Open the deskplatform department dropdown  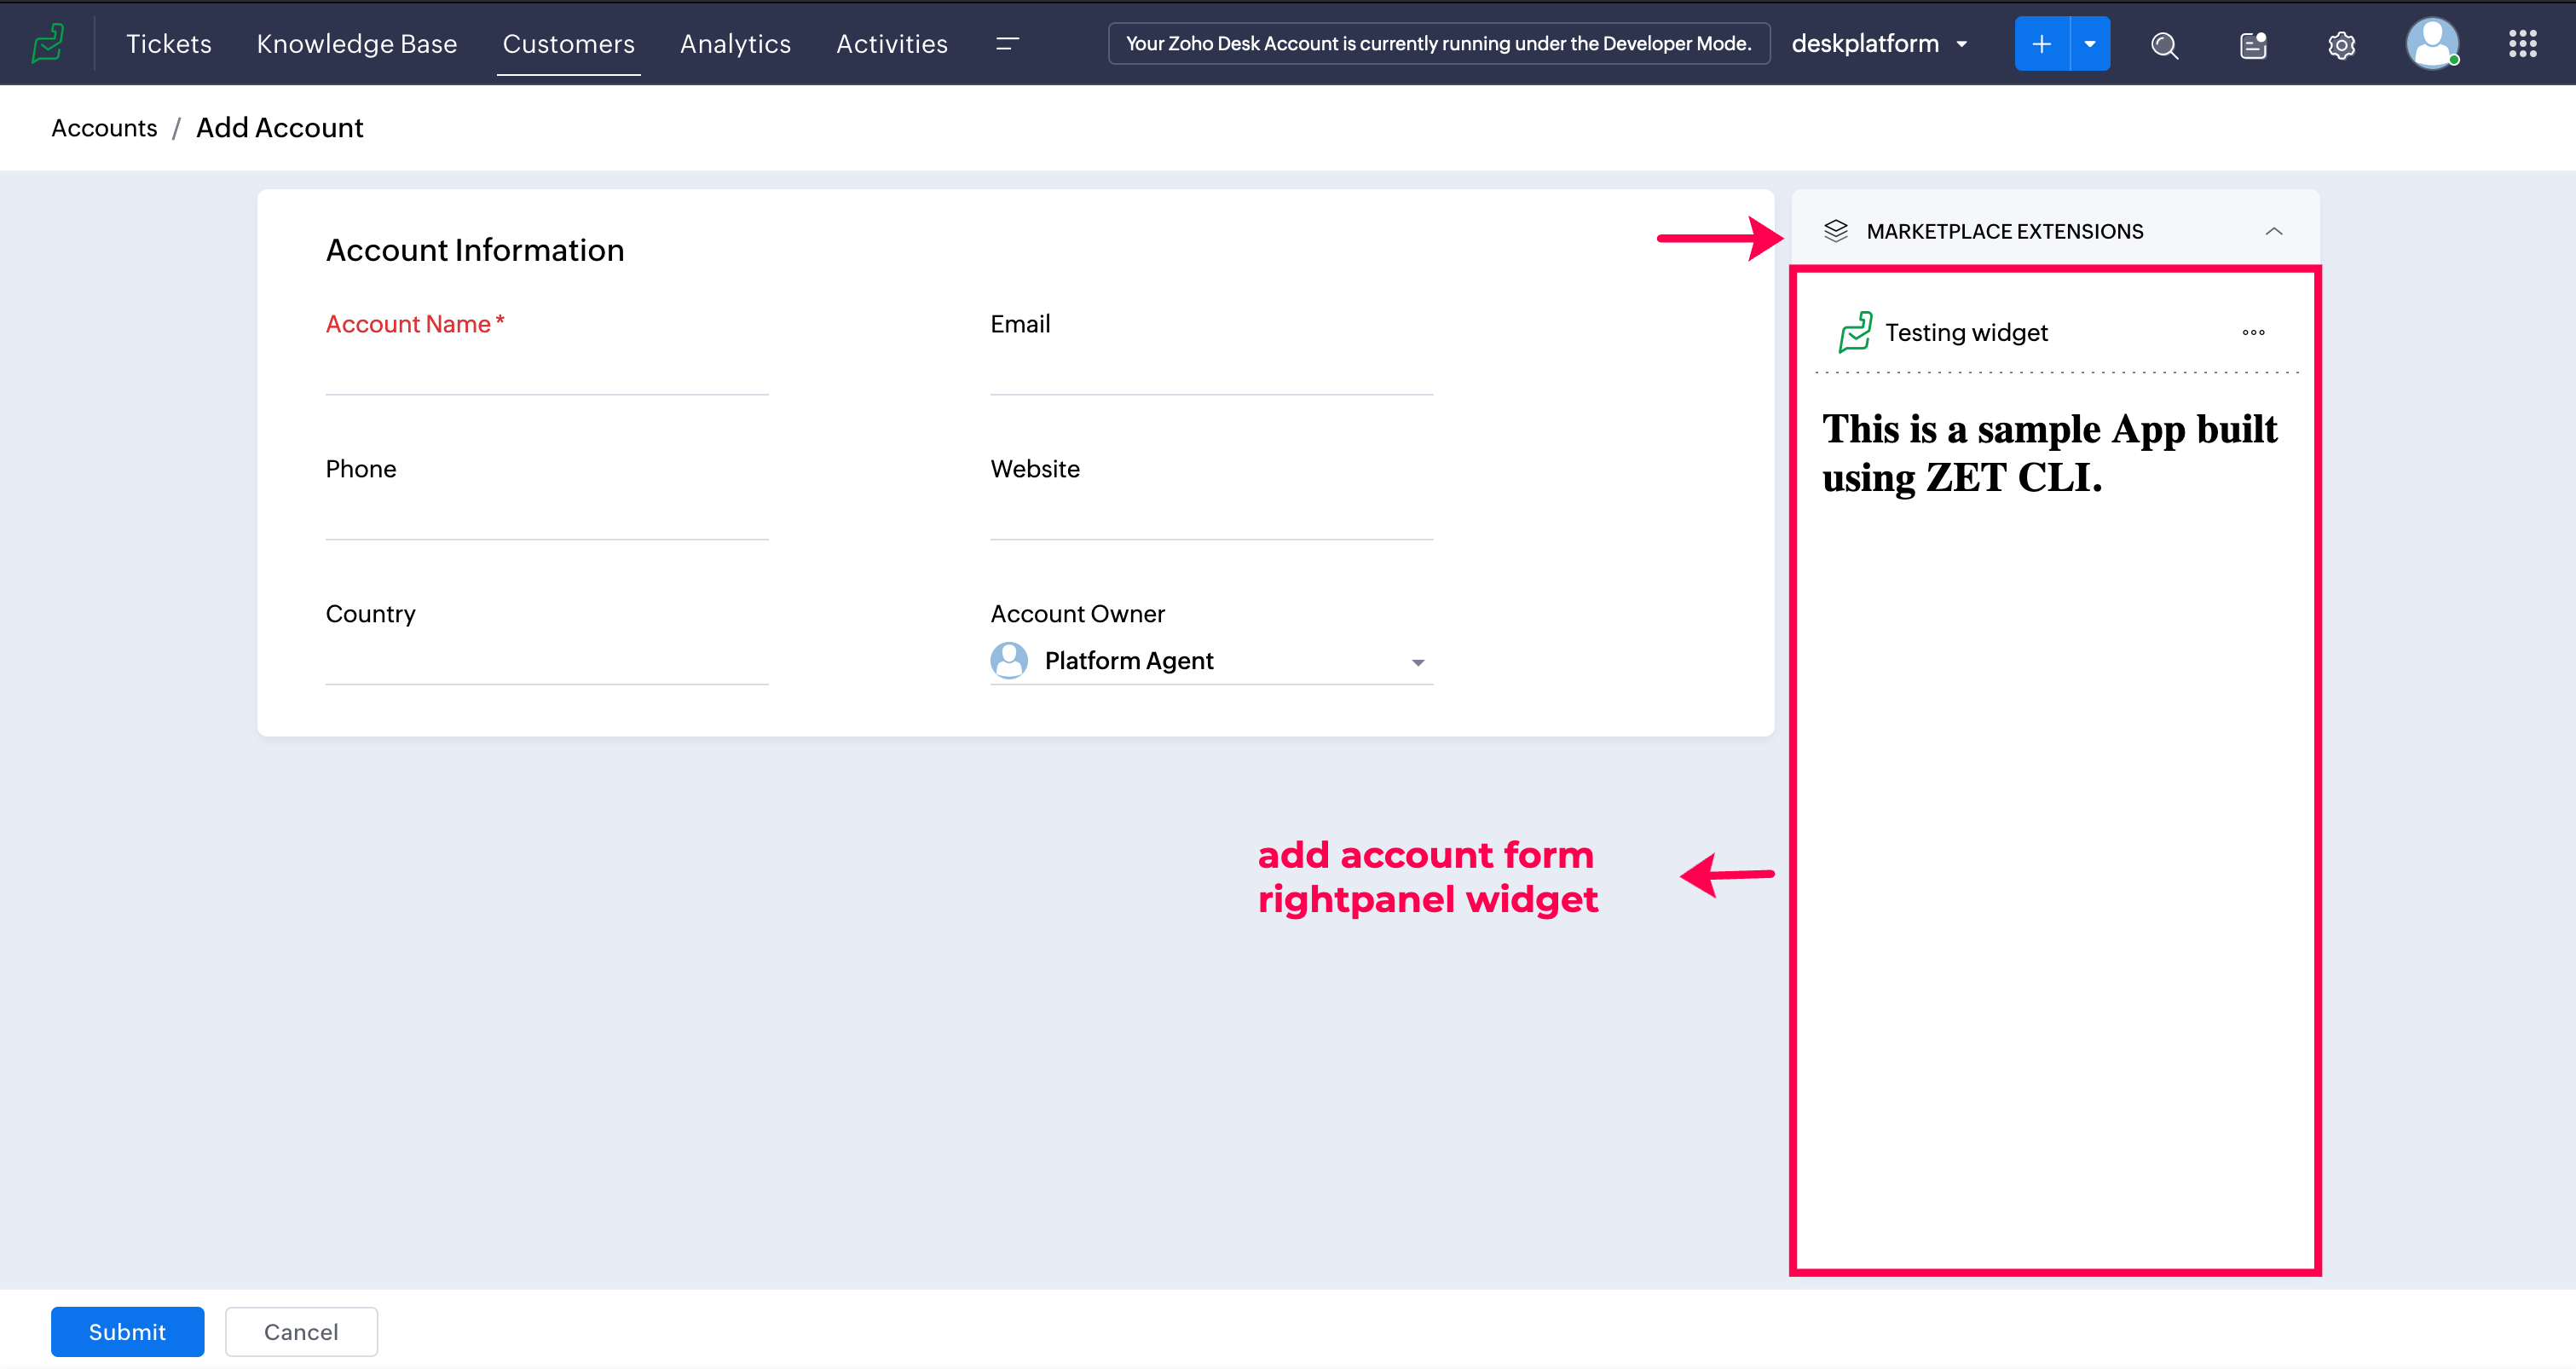[1879, 44]
